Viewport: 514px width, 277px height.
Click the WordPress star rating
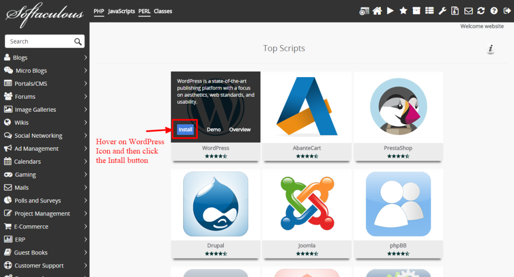[x=216, y=156]
